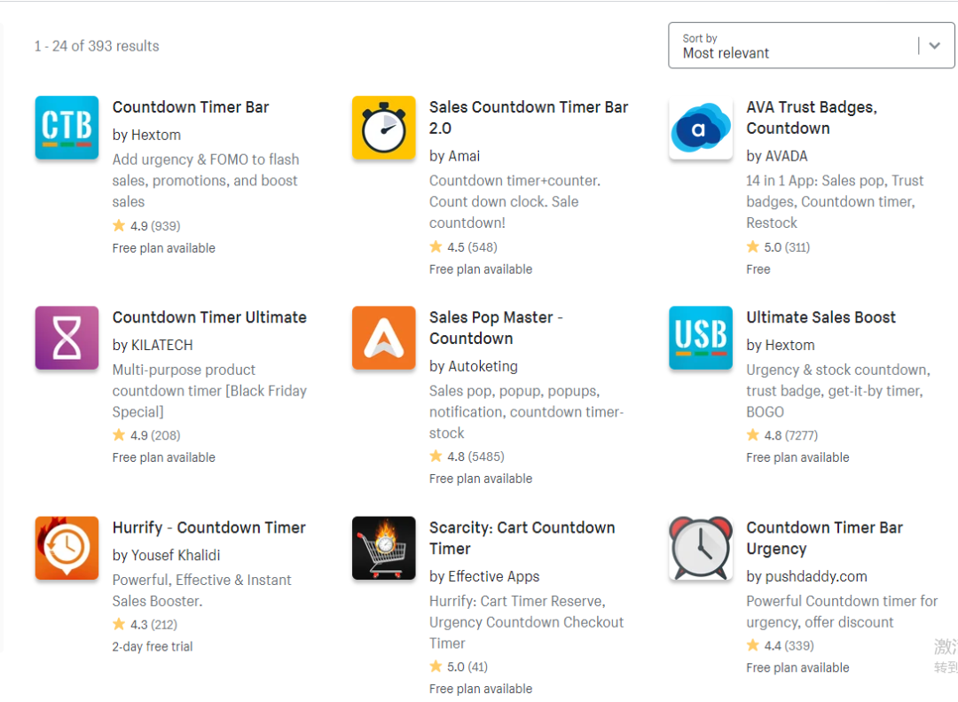Click 'by Effective Apps' developer text

click(484, 577)
